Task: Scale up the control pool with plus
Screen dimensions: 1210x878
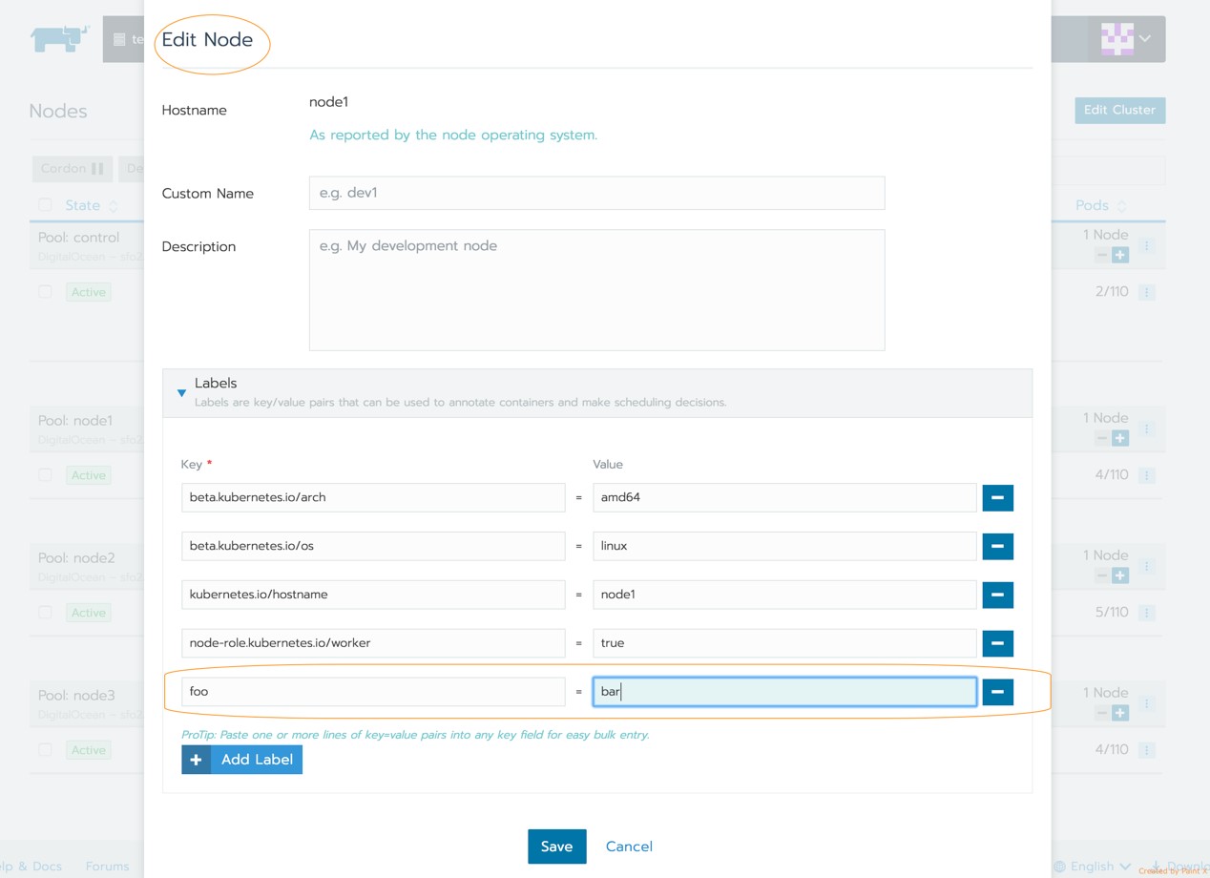Action: tap(1120, 255)
